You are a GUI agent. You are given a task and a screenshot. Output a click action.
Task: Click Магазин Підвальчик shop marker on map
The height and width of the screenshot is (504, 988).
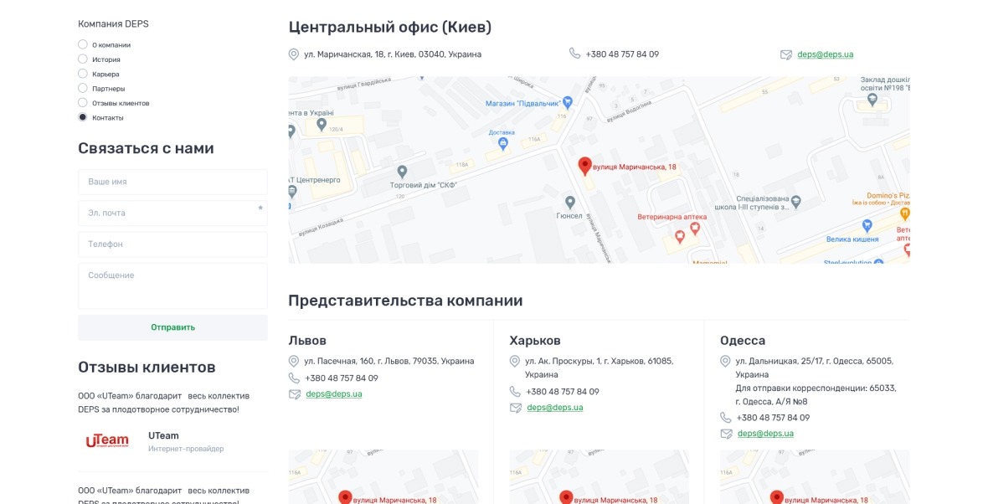click(567, 101)
